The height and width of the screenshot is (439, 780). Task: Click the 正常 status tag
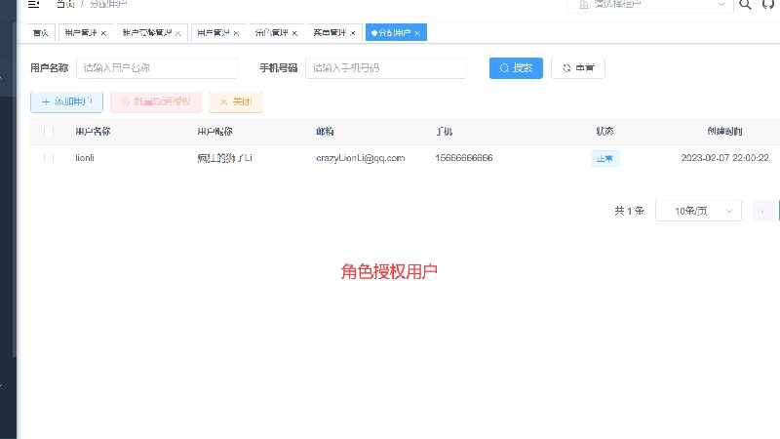pos(604,158)
